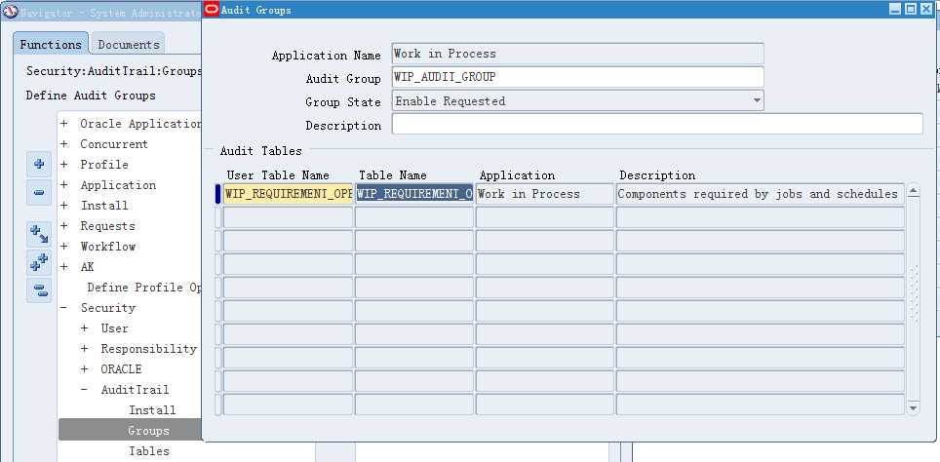Click the Audit Tables scroll down arrow
The height and width of the screenshot is (462, 940).
click(x=913, y=408)
